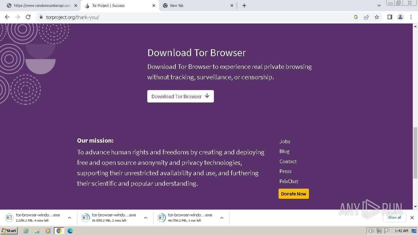This screenshot has width=418, height=235.
Task: Expand options for the 30.9 MB download
Action: pyautogui.click(x=146, y=218)
